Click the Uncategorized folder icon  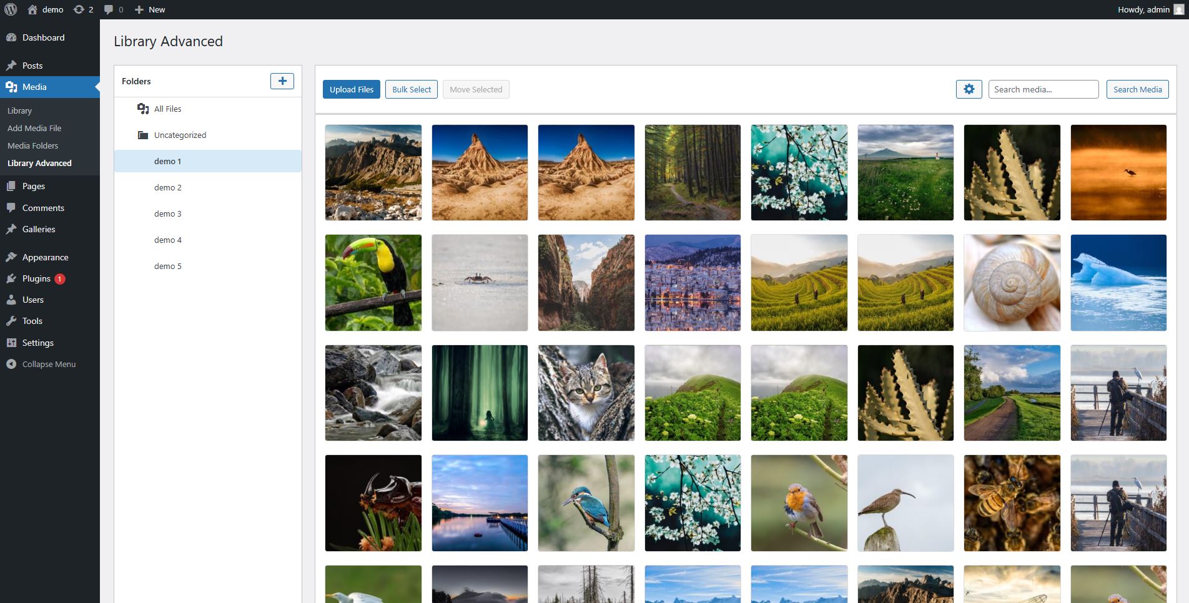(x=142, y=134)
